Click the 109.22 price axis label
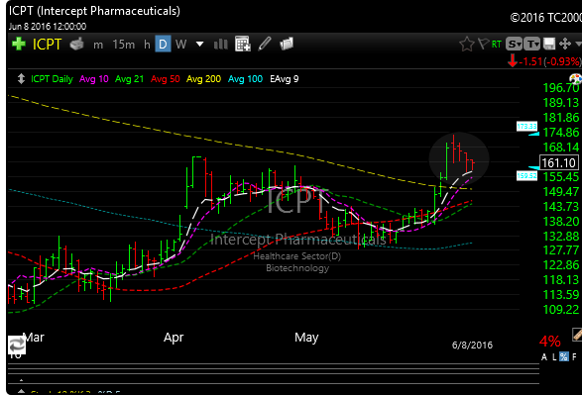 [560, 310]
